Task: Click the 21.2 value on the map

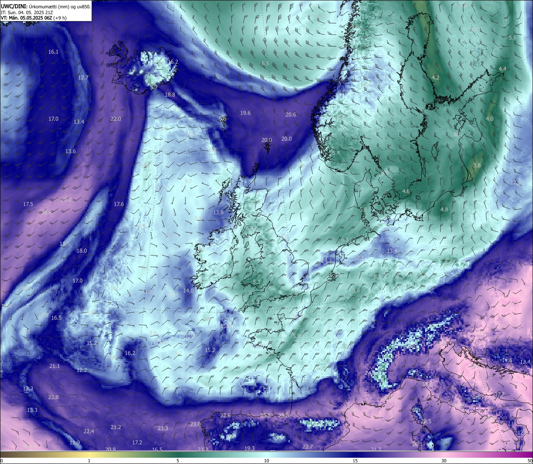Action: pos(116,427)
